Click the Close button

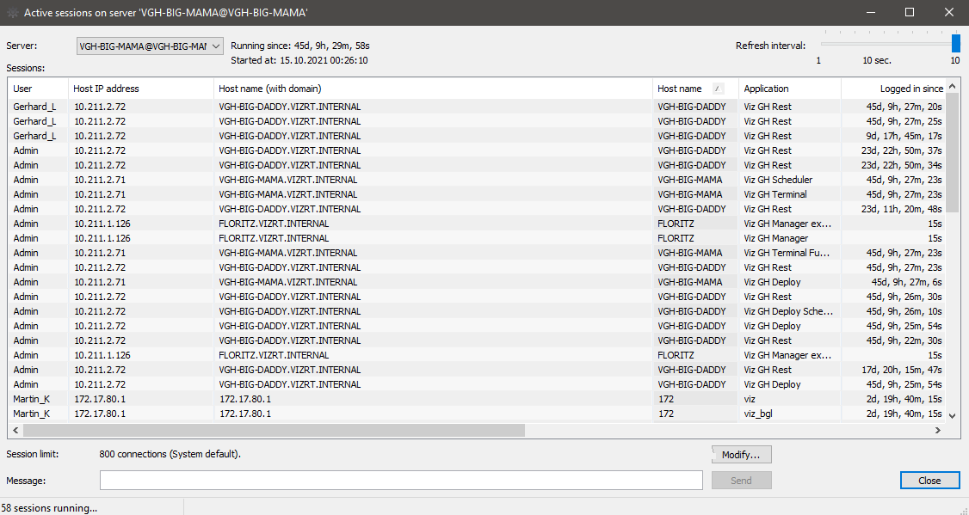click(929, 481)
